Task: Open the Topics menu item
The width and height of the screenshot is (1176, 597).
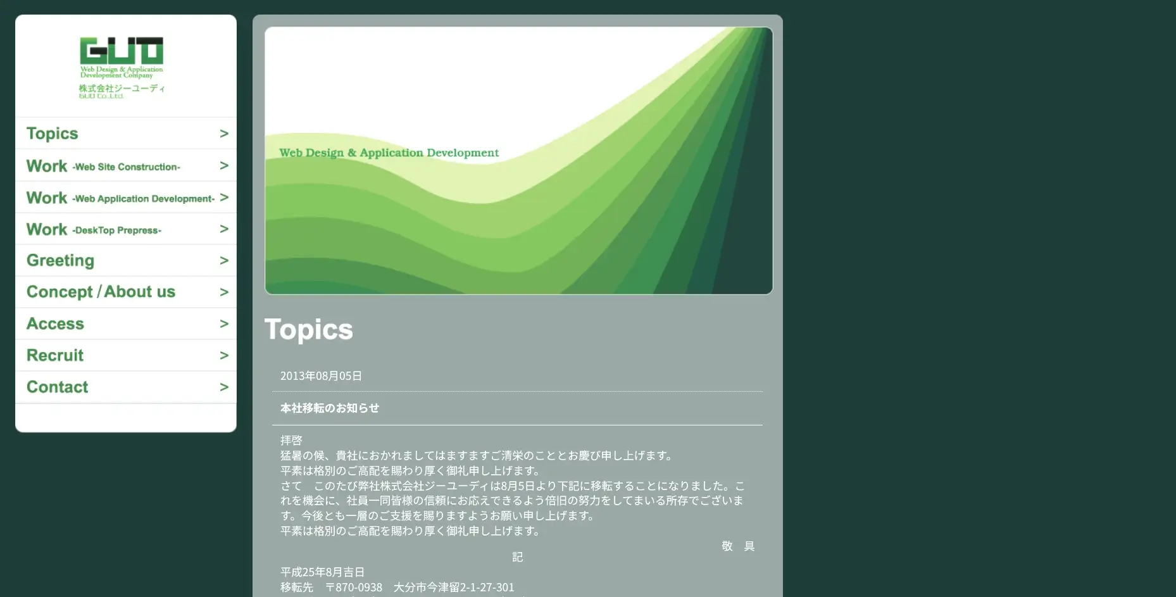Action: click(53, 134)
